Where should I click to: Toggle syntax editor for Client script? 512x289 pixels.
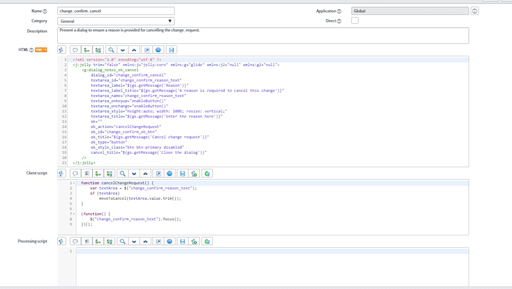point(61,173)
